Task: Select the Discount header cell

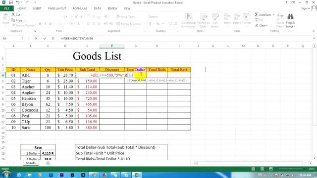Action: pyautogui.click(x=112, y=70)
